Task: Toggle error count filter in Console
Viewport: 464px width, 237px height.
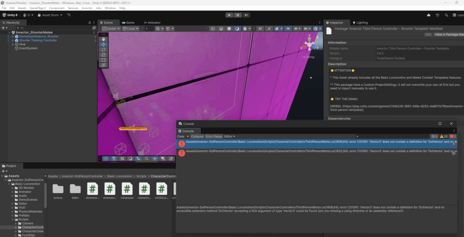Action: [x=453, y=137]
